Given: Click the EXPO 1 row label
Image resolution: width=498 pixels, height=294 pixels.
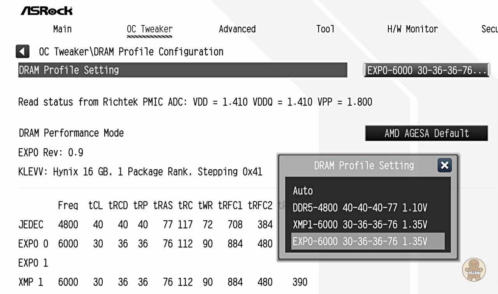Looking at the screenshot, I should click(33, 263).
